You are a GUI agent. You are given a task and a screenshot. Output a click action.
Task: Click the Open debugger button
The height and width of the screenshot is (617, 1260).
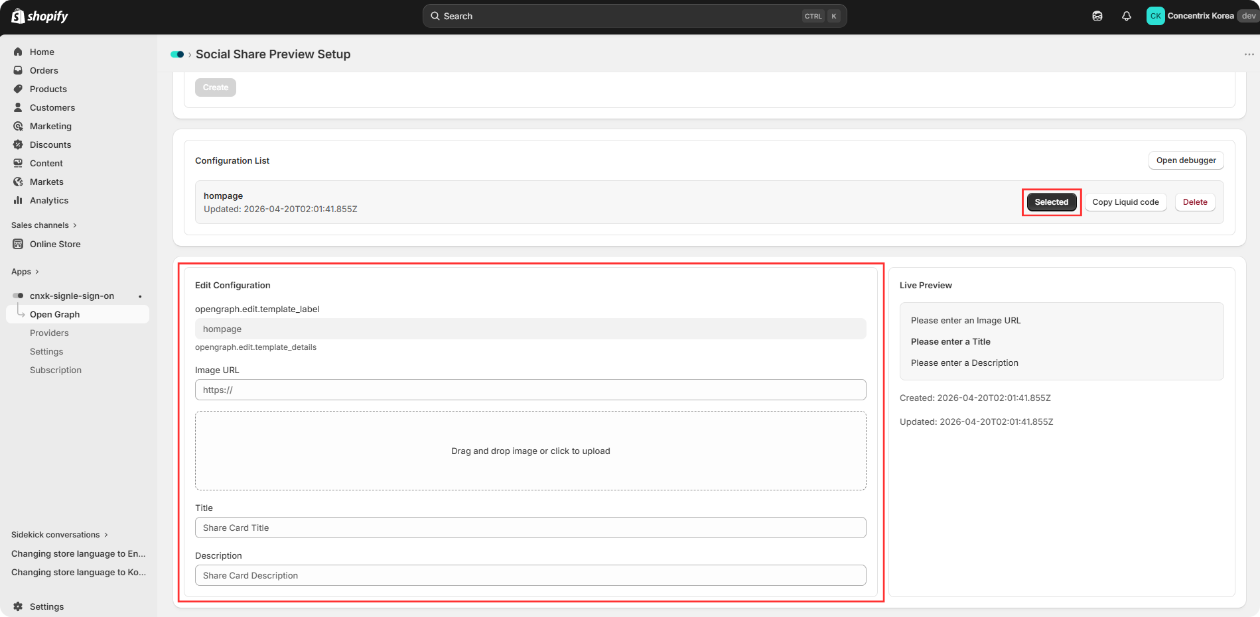coord(1186,160)
